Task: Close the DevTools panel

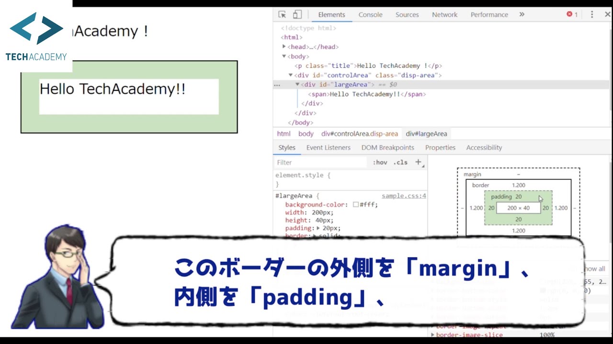Action: 608,14
